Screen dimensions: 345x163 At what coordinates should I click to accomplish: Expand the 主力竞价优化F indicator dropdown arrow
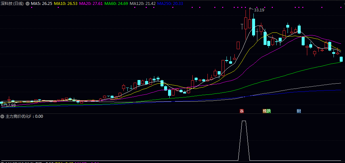(x=3, y=116)
